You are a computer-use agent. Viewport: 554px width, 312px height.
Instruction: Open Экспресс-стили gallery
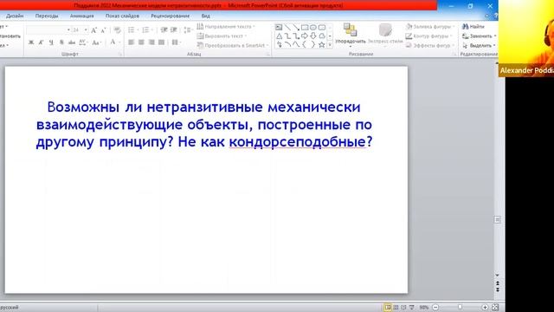[x=385, y=36]
